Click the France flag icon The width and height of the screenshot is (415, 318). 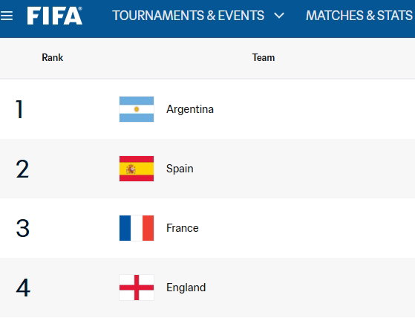click(137, 228)
